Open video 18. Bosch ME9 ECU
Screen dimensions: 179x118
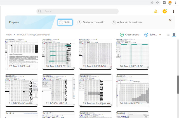tap(58, 54)
